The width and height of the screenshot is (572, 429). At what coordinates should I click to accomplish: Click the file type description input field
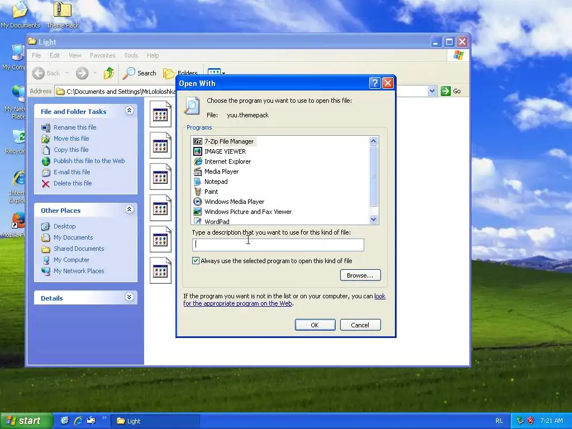pos(278,245)
